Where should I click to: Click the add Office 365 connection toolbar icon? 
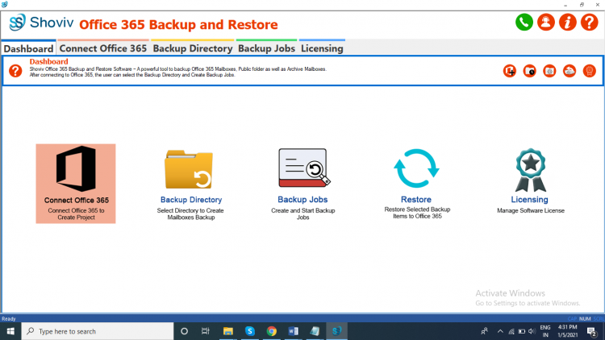tap(510, 71)
